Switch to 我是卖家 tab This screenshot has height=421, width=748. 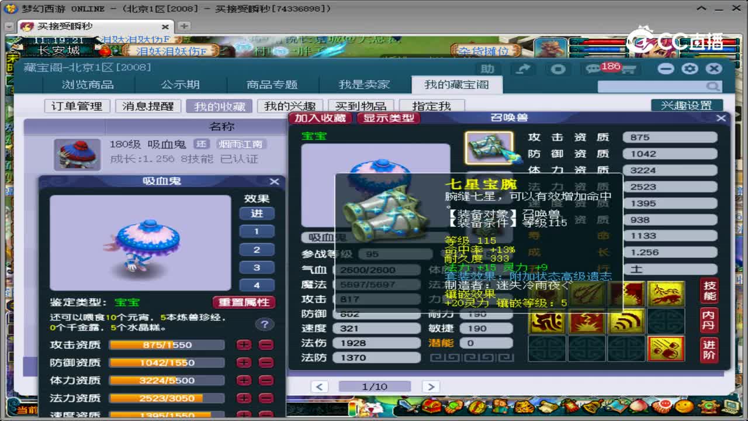pyautogui.click(x=364, y=85)
